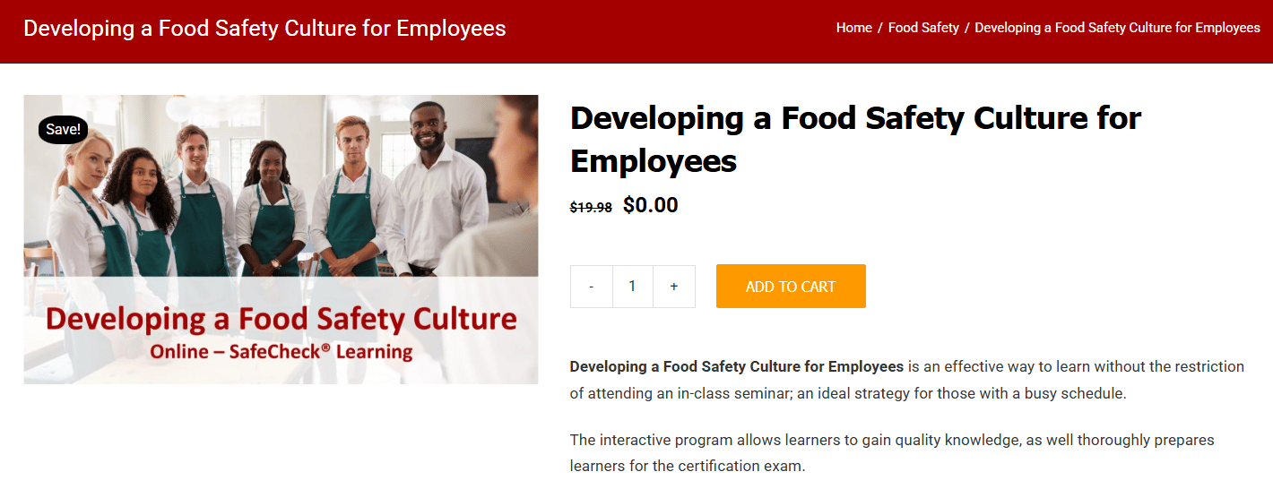The height and width of the screenshot is (489, 1273).
Task: Increase quantity with the plus button
Action: click(674, 287)
